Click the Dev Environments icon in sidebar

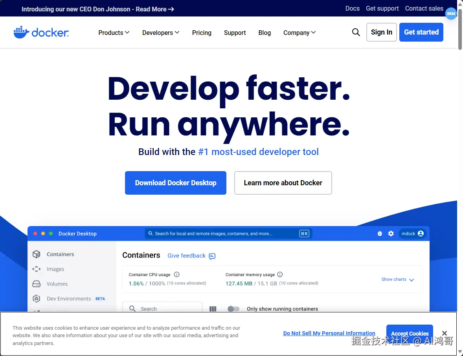[36, 298]
